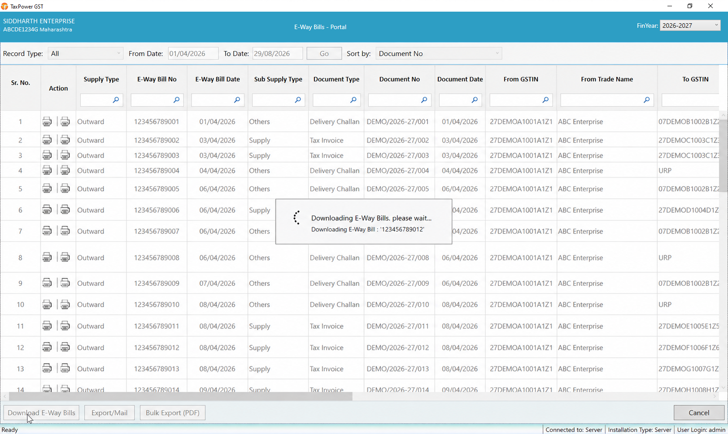728x434 pixels.
Task: Click left printer icon in row 12
Action: [47, 347]
